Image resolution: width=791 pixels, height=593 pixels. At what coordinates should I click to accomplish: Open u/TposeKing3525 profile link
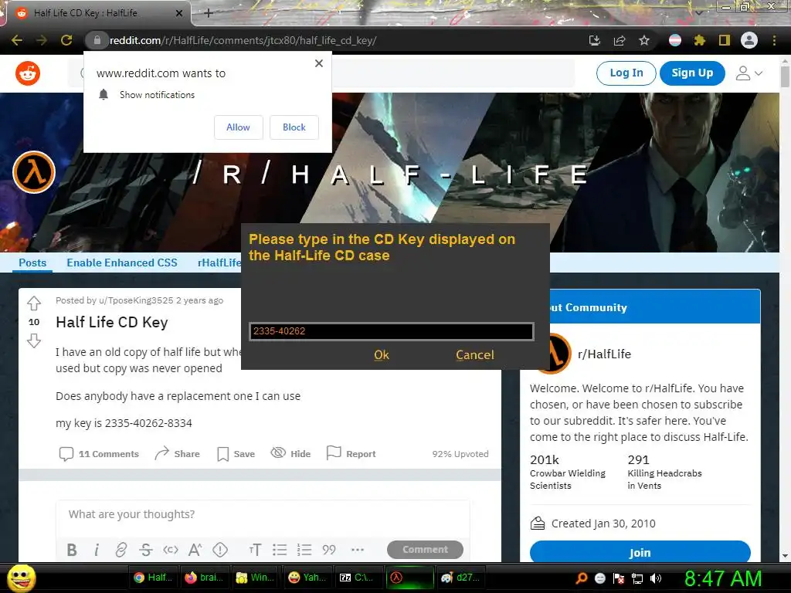pos(136,300)
